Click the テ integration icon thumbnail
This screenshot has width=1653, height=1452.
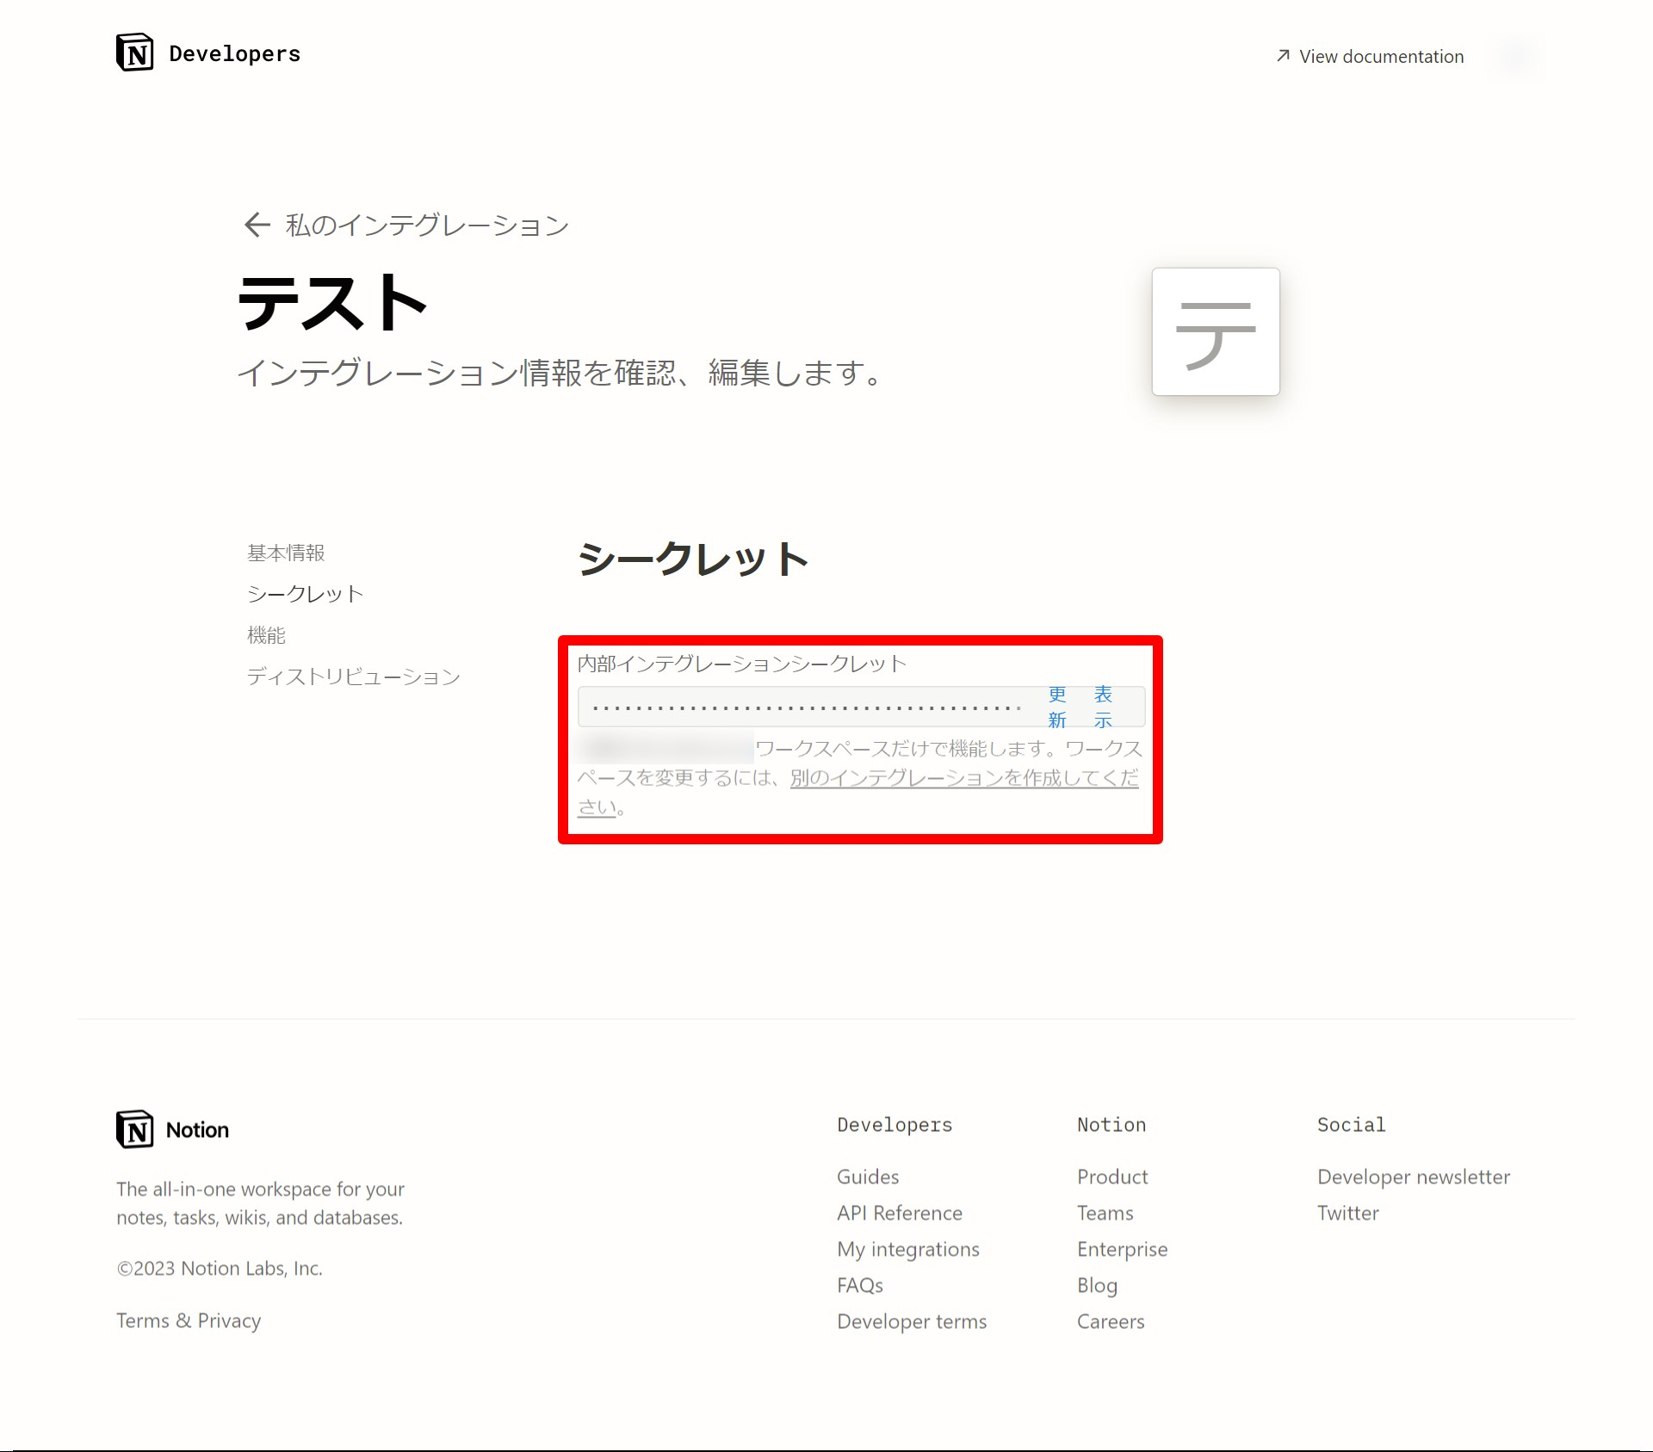tap(1215, 332)
